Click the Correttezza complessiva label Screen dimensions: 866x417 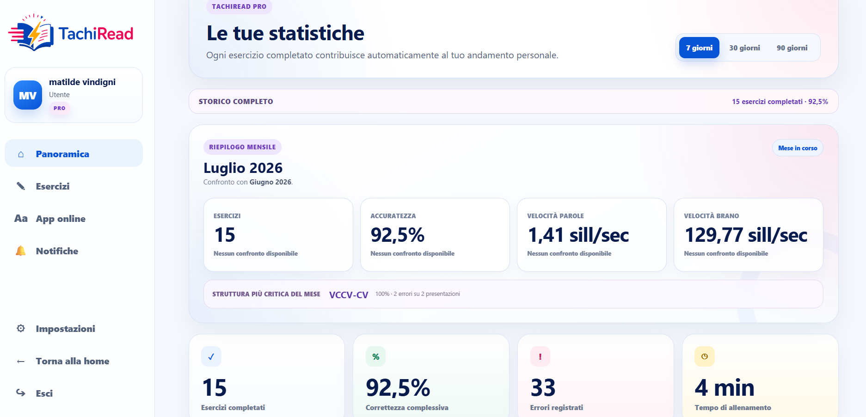tap(407, 407)
